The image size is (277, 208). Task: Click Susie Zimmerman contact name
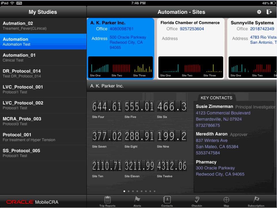click(214, 106)
